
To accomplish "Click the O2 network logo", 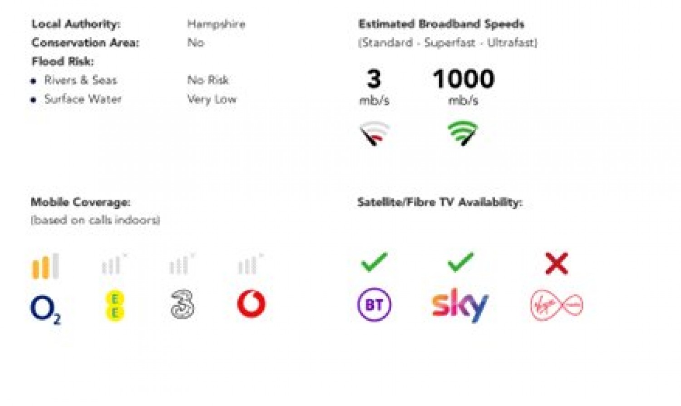I will tap(45, 309).
